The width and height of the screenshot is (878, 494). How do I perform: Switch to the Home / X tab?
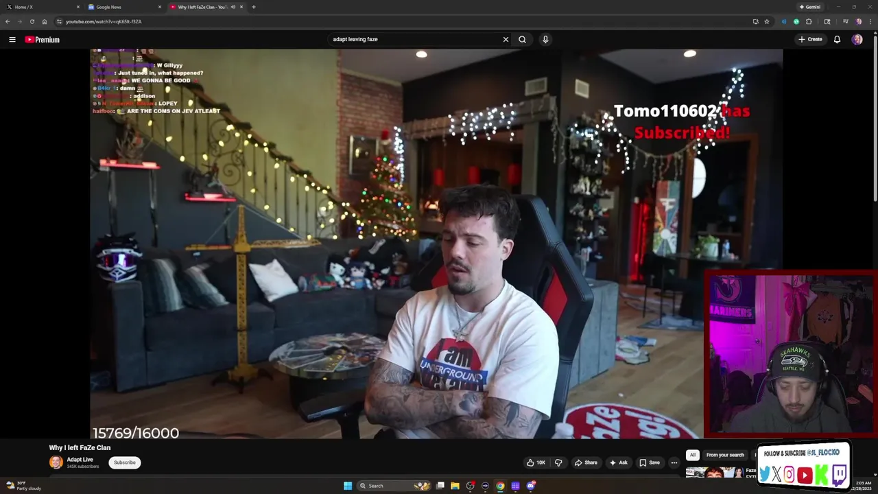pos(41,7)
